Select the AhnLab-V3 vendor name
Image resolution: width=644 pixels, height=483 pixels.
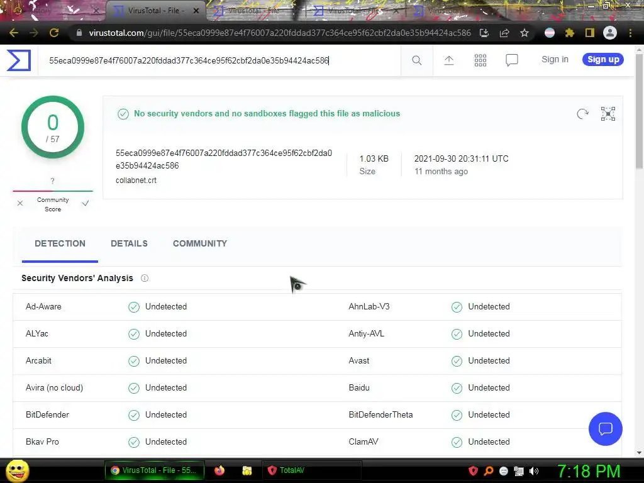coord(369,306)
